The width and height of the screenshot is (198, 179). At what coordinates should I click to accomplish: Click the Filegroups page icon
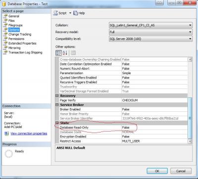coord(5,25)
